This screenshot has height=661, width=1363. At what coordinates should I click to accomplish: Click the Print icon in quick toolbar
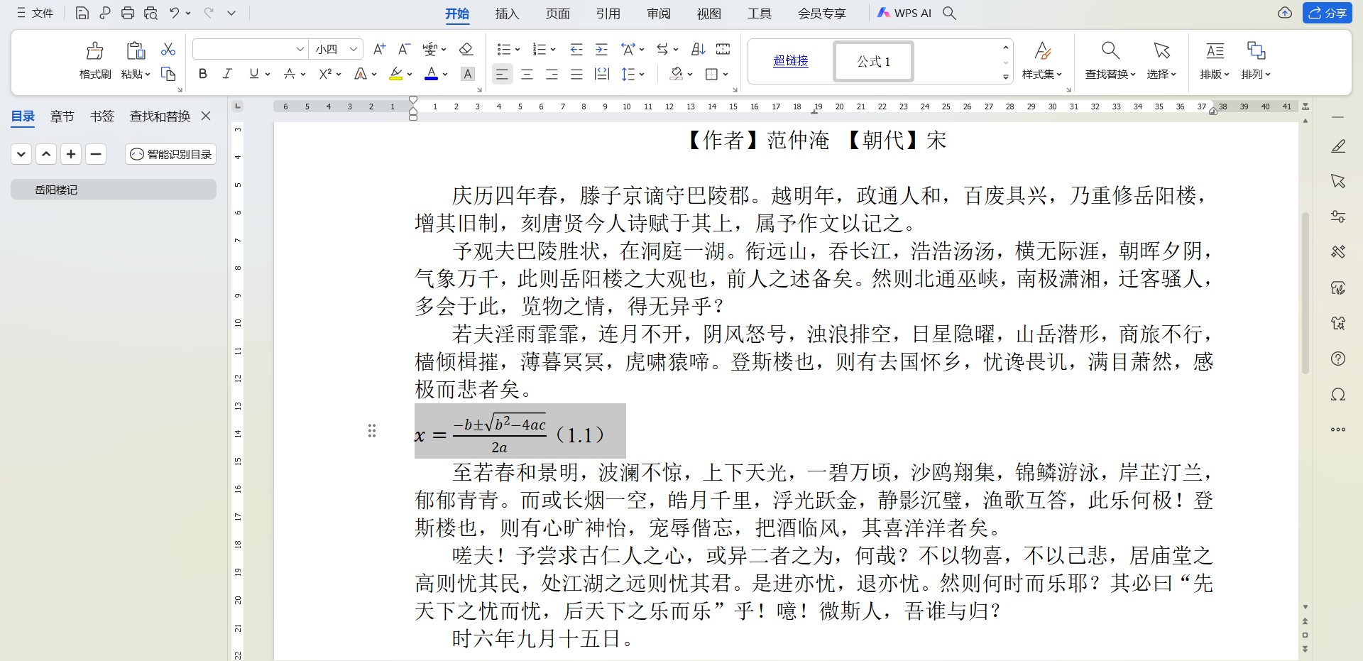128,13
